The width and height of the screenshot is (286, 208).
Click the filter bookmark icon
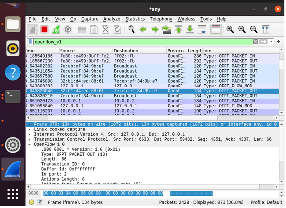coord(30,42)
